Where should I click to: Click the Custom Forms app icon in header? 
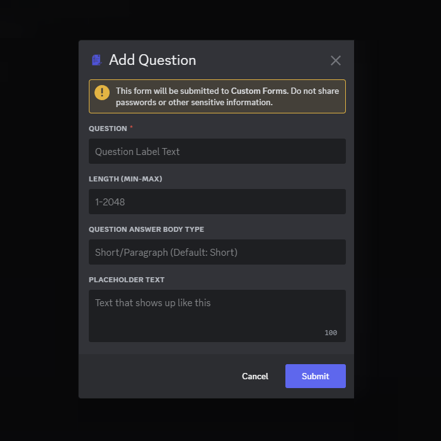point(96,60)
